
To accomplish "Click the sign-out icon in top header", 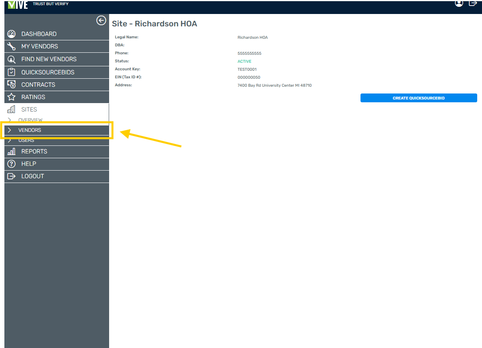I will (x=473, y=3).
